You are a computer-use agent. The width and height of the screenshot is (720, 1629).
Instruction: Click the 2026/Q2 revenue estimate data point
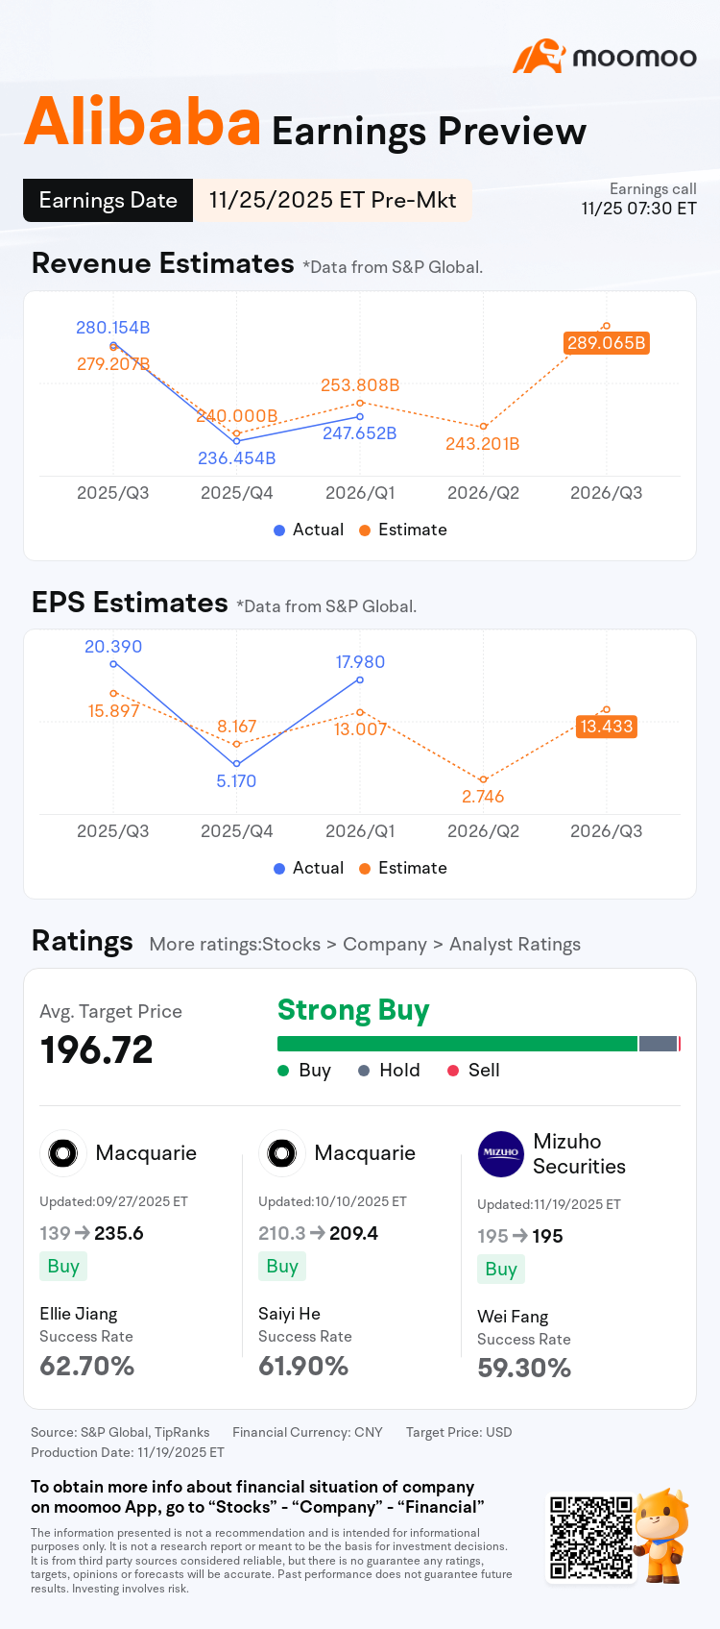483,427
